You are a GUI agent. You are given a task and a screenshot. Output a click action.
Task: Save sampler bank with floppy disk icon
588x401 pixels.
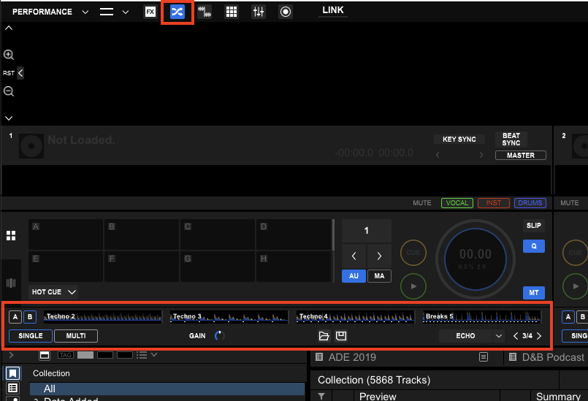341,336
